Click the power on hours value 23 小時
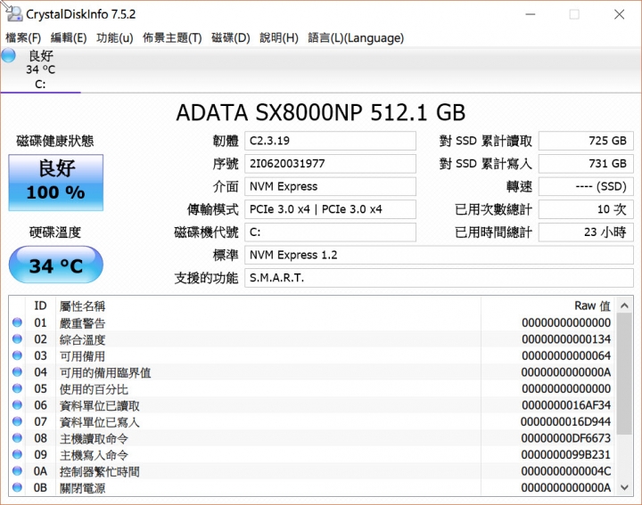 point(586,232)
